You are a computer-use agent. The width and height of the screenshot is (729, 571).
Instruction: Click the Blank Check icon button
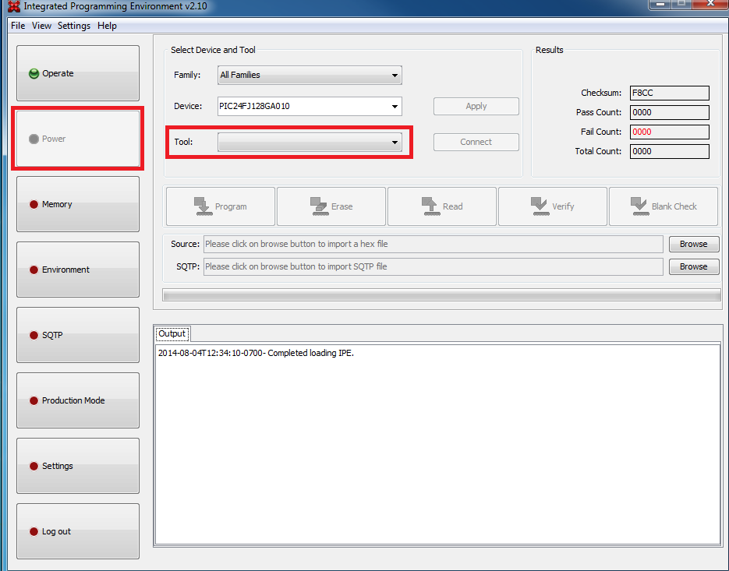pos(664,206)
